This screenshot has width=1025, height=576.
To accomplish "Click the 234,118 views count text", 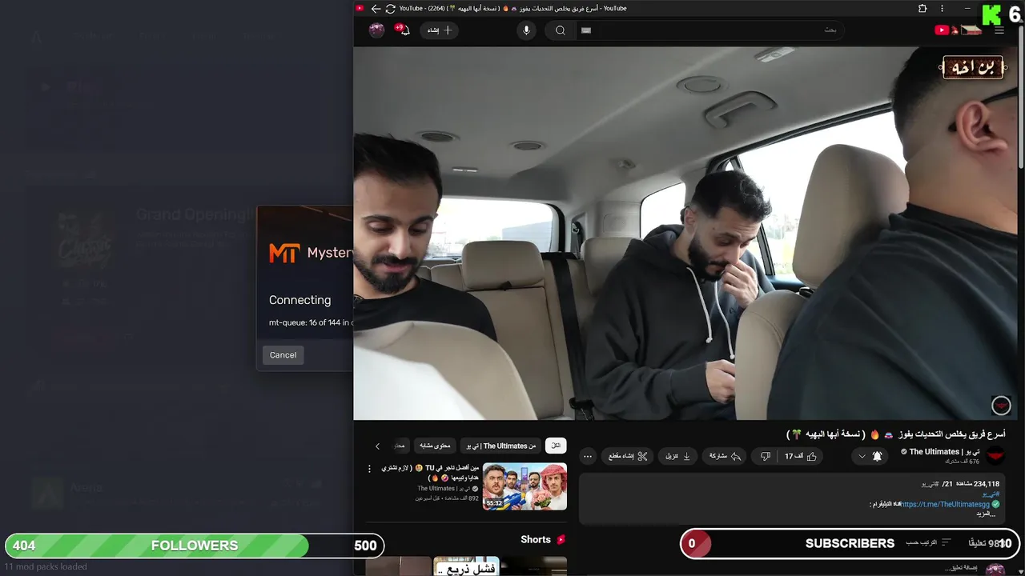I will 979,484.
